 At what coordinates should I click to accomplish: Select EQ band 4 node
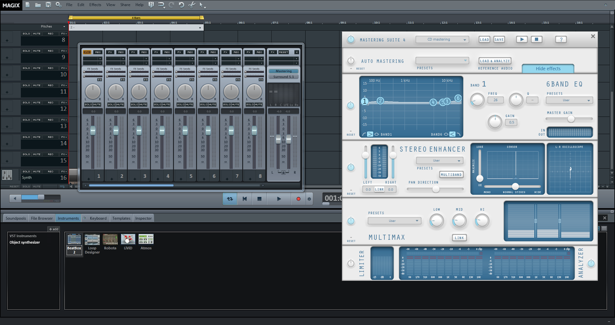click(x=433, y=102)
